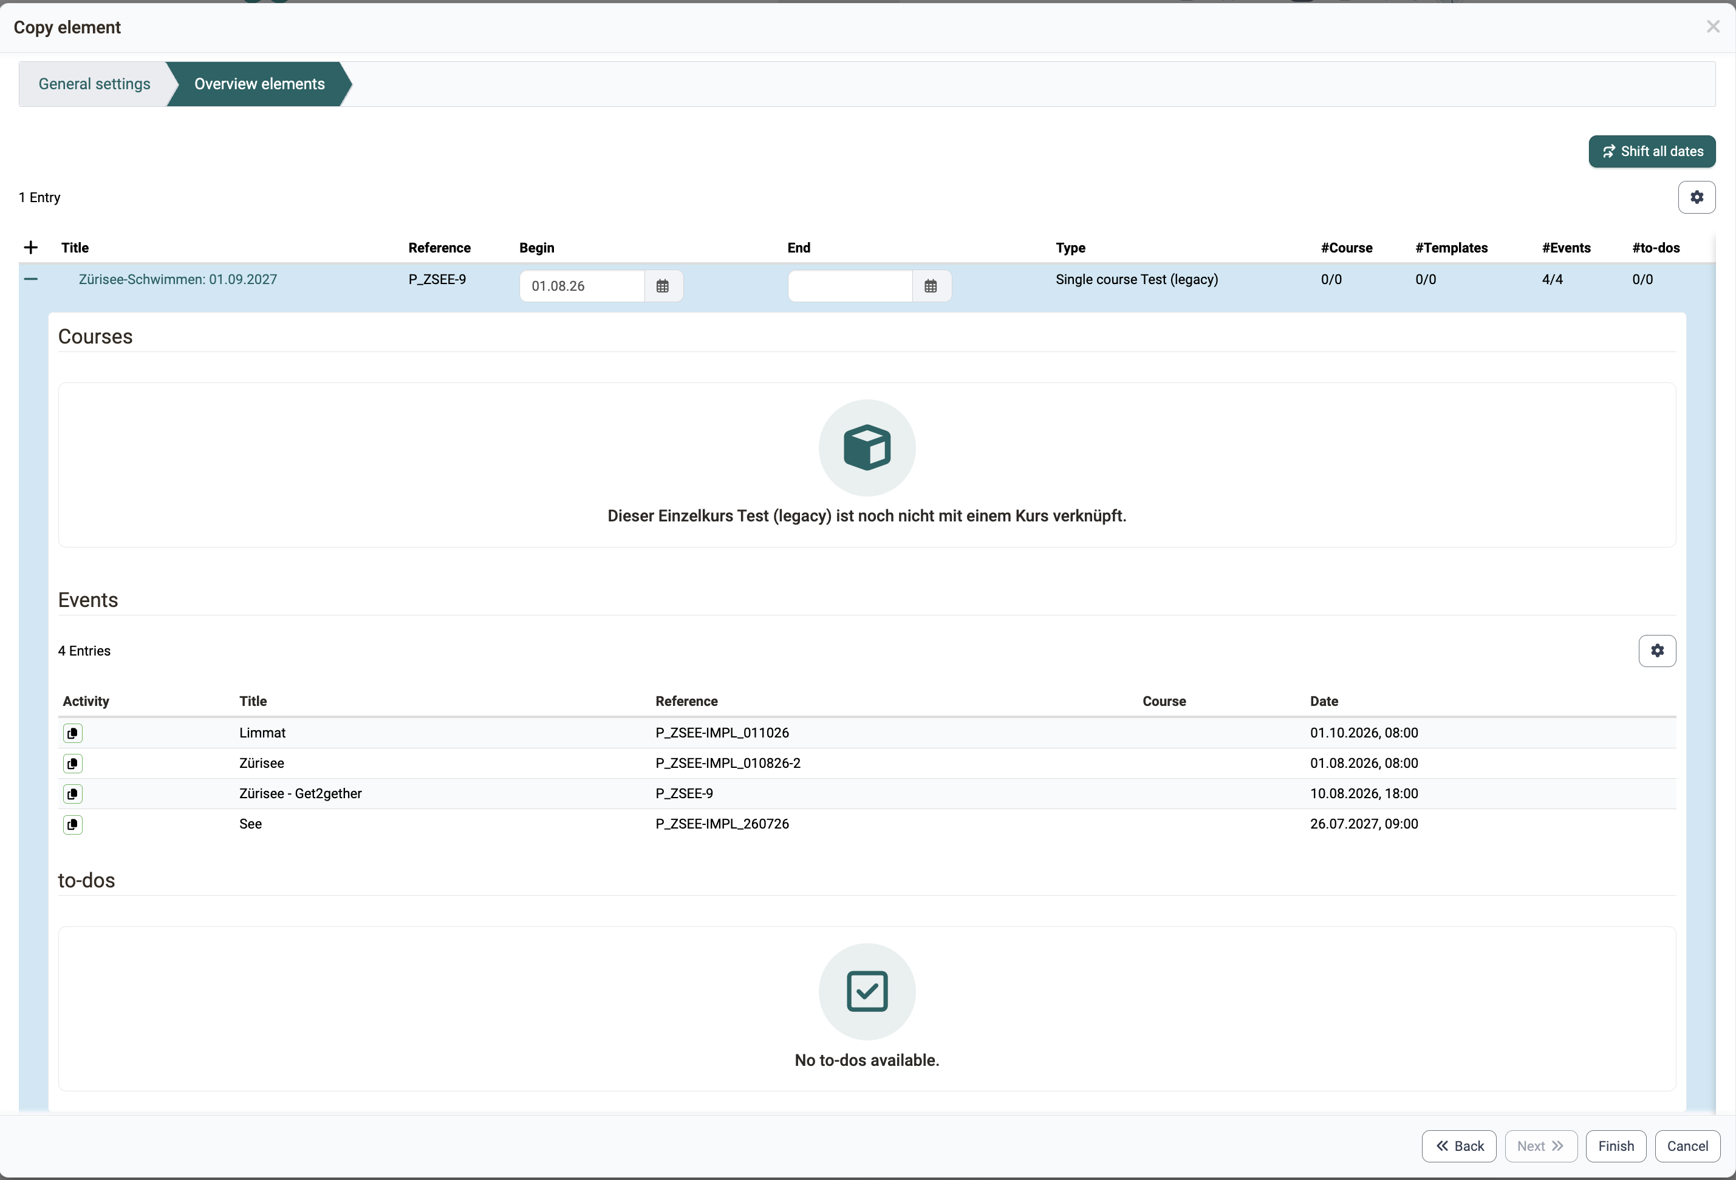Open the Events table settings gear
Screen dimensions: 1736x1180
click(1657, 651)
